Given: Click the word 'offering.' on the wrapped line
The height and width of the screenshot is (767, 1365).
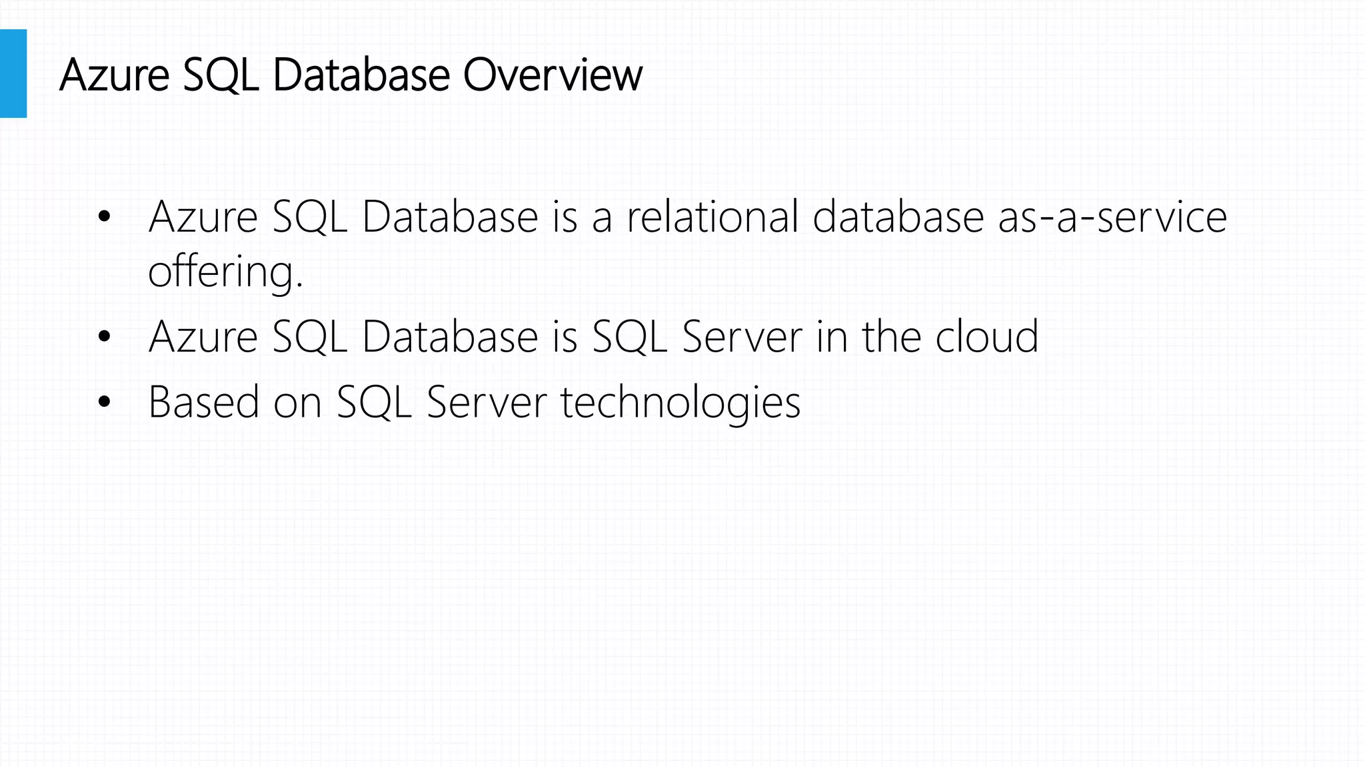Looking at the screenshot, I should click(x=225, y=272).
